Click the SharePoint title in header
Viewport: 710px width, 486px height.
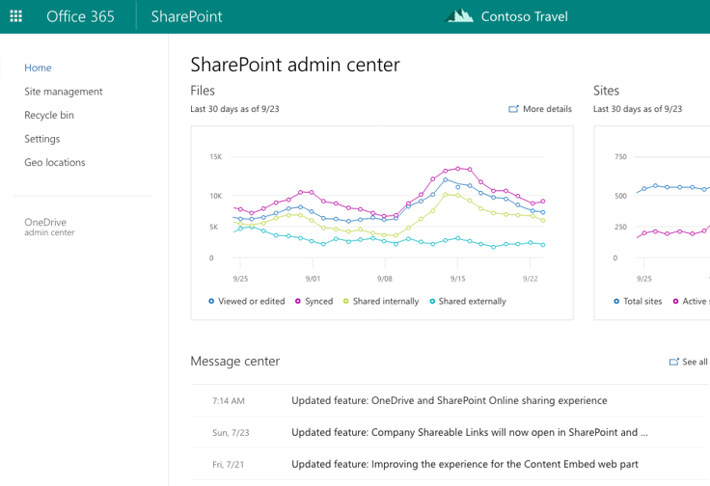(186, 16)
